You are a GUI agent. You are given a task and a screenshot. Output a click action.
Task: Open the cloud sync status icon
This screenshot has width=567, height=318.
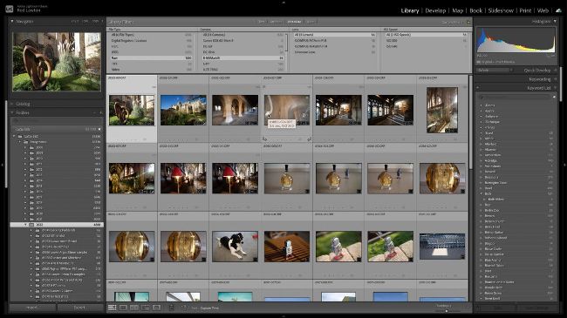[558, 10]
